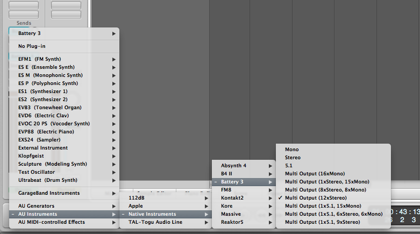420x234 pixels.
Task: Choose Kore plug-in
Action: pos(244,206)
